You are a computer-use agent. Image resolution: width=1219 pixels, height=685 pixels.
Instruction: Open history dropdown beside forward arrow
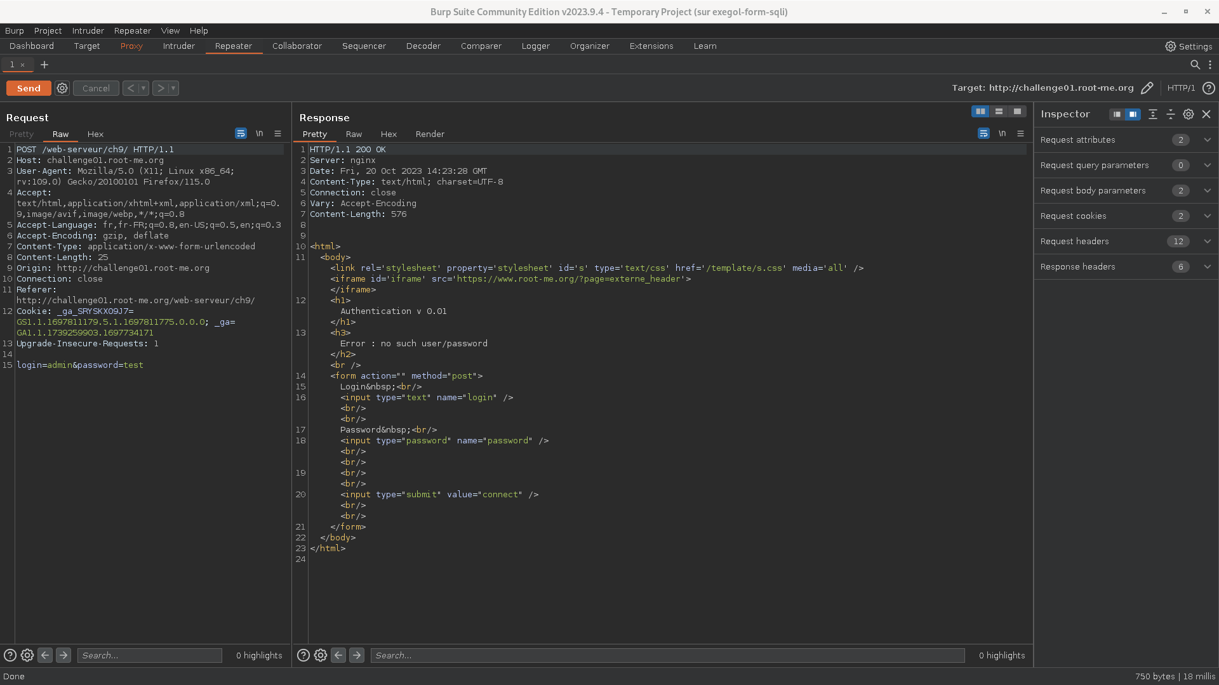[173, 88]
